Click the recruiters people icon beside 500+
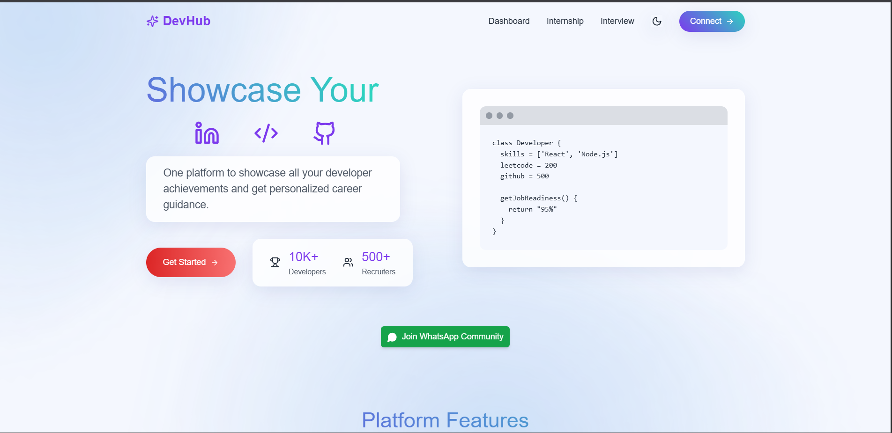 (x=348, y=262)
